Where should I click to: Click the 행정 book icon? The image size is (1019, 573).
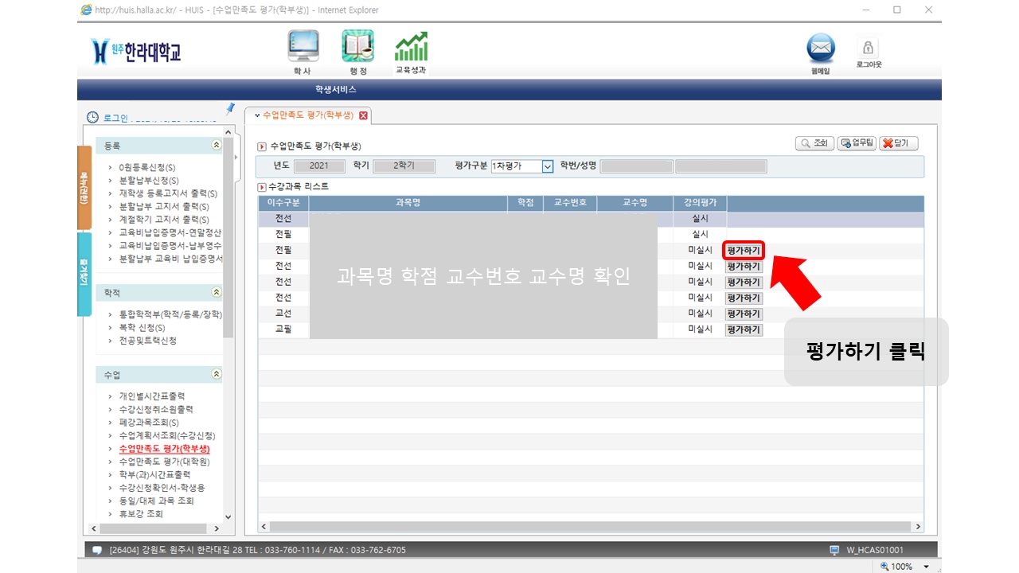tap(357, 47)
